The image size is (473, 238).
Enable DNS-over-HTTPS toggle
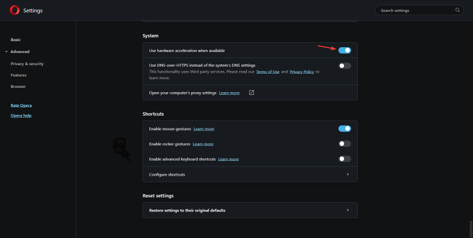(x=345, y=66)
